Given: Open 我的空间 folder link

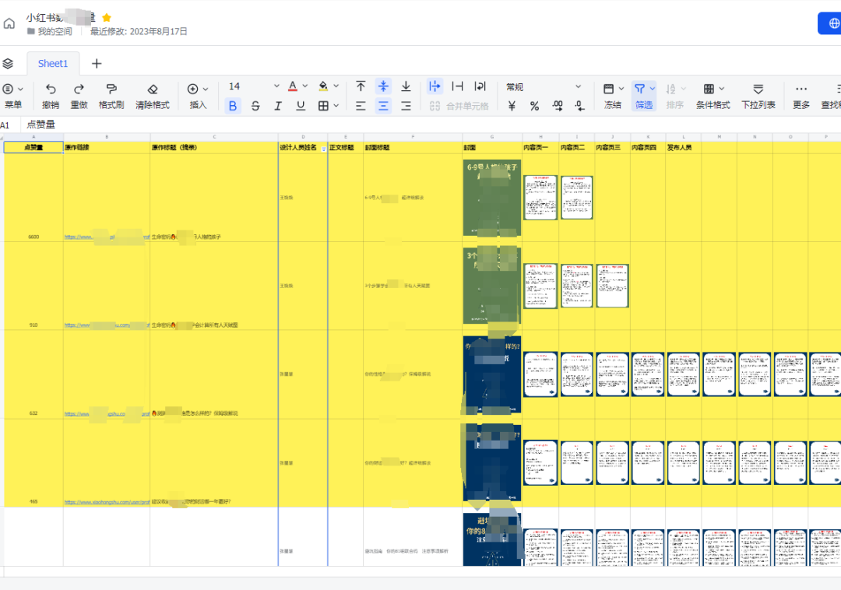Looking at the screenshot, I should click(x=49, y=32).
